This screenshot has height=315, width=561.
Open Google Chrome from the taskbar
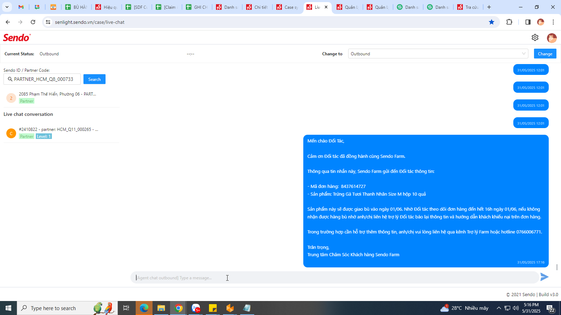(x=178, y=308)
